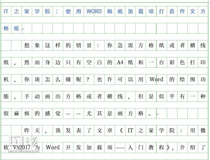Click the text VS2017 in the last row
210x160 pixels.
pyautogui.click(x=22, y=147)
